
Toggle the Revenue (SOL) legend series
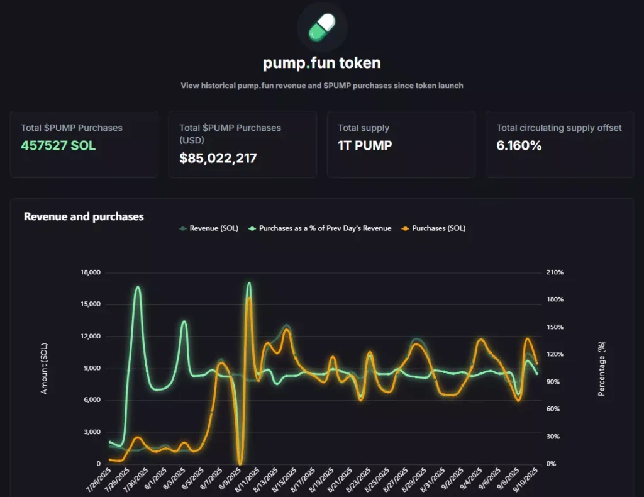[209, 228]
